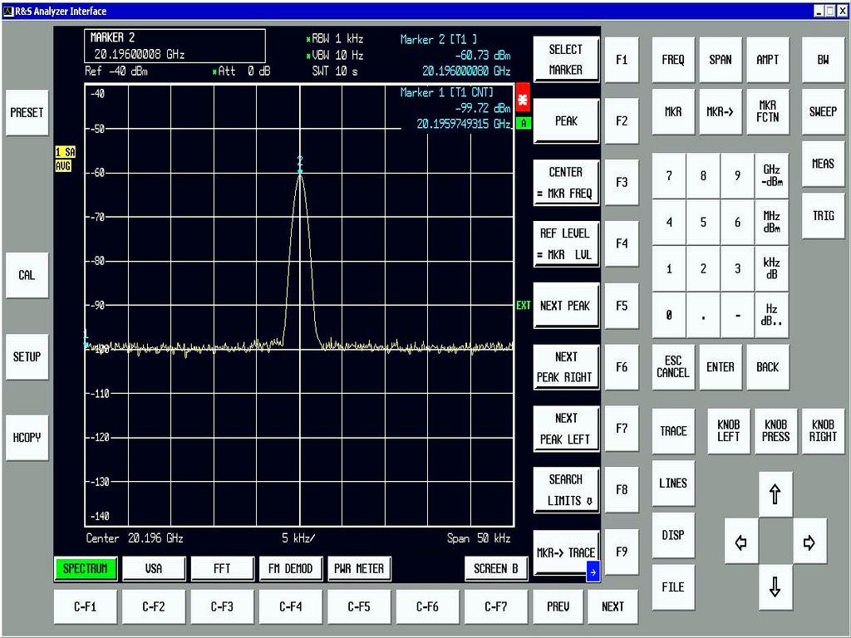This screenshot has height=638, width=851.
Task: Click the red asterisk status indicator
Action: 523,100
